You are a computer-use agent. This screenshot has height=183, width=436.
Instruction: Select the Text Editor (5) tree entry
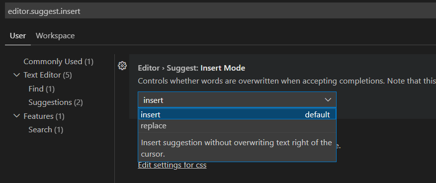pyautogui.click(x=48, y=75)
